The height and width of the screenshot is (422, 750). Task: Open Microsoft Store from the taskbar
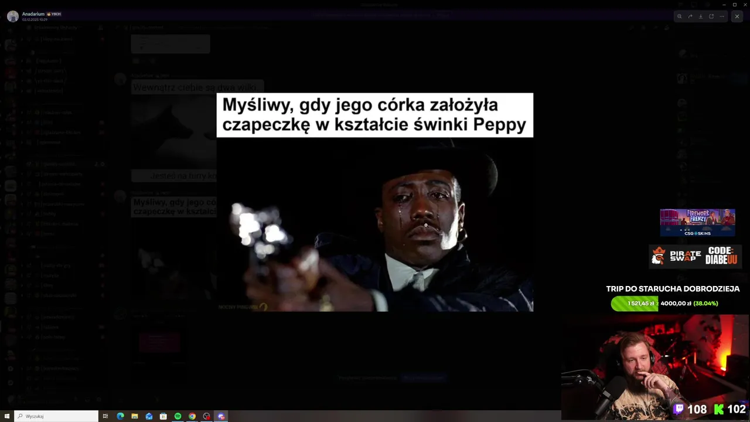tap(163, 416)
